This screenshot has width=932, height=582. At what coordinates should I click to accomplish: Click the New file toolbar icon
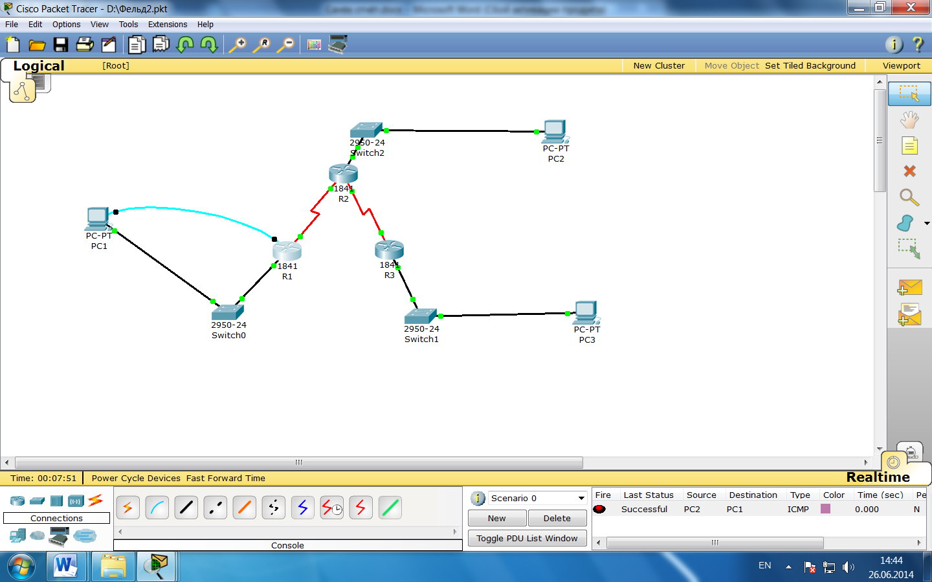(13, 45)
